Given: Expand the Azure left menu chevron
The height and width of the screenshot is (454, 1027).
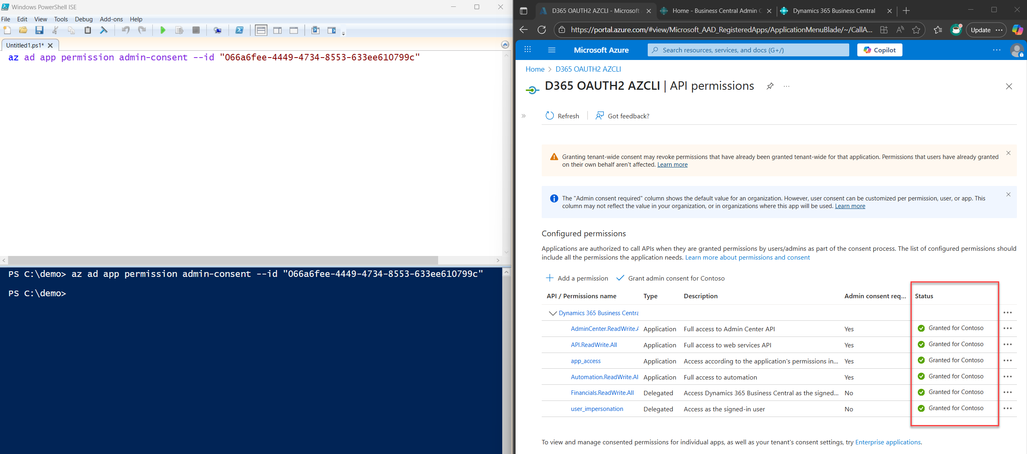Looking at the screenshot, I should pos(524,116).
